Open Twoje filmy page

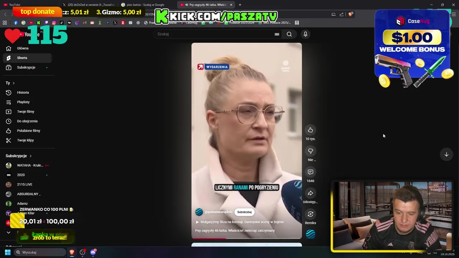tap(27, 112)
